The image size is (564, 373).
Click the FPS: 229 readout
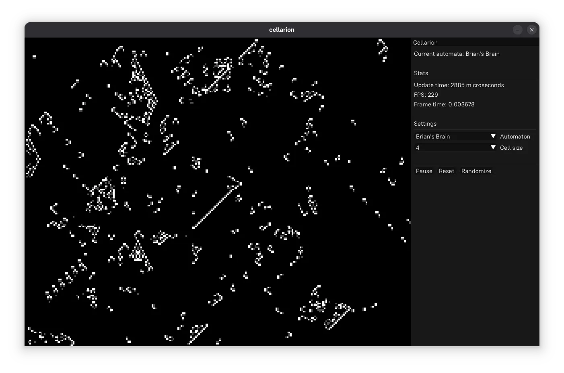[426, 95]
